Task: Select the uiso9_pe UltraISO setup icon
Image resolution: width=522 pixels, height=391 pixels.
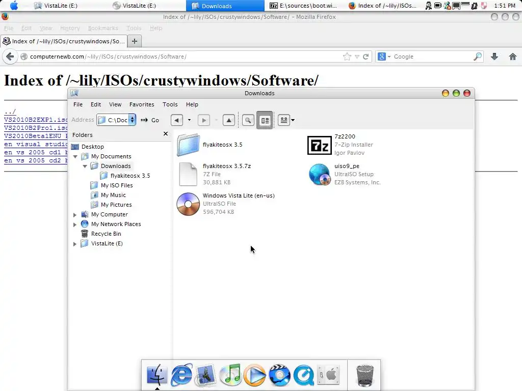Action: [x=320, y=174]
